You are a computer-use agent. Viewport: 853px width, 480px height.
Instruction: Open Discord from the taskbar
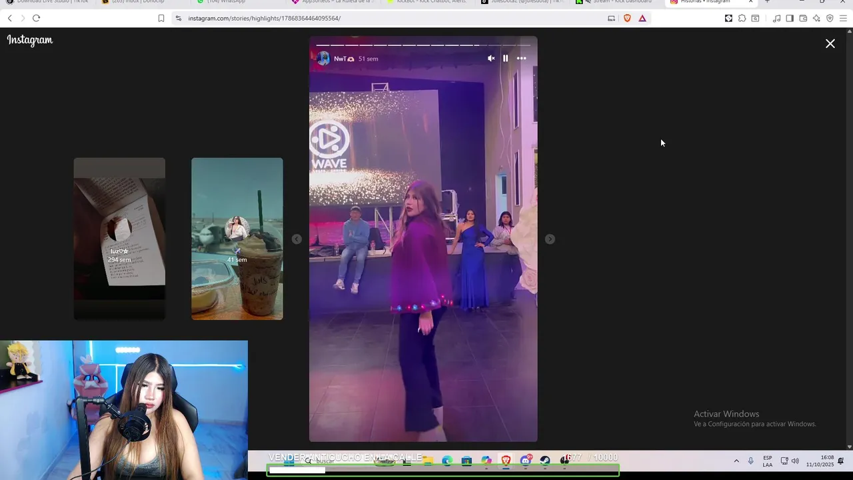point(526,461)
